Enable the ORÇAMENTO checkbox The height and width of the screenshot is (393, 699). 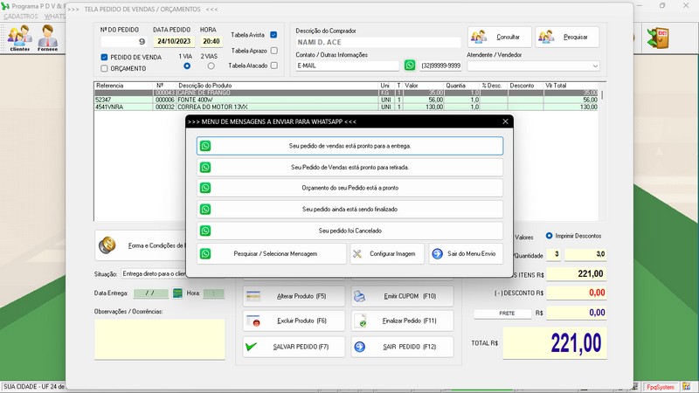pos(105,68)
